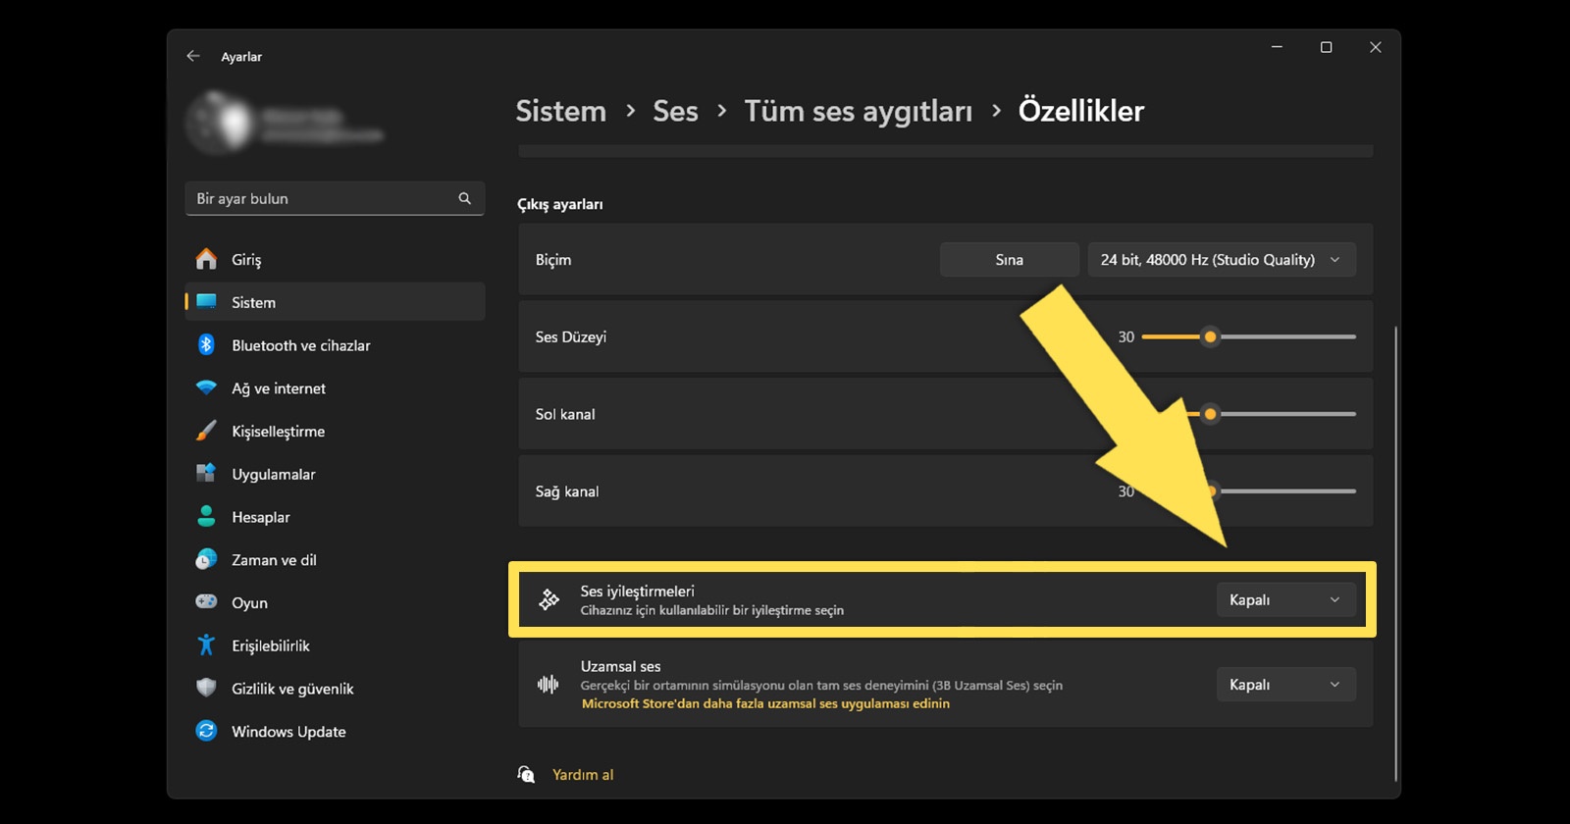Go to Tüm ses aygıtları breadcrumb
Image resolution: width=1570 pixels, height=824 pixels.
(858, 111)
